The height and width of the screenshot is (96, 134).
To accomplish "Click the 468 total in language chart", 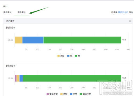I will [124, 78].
